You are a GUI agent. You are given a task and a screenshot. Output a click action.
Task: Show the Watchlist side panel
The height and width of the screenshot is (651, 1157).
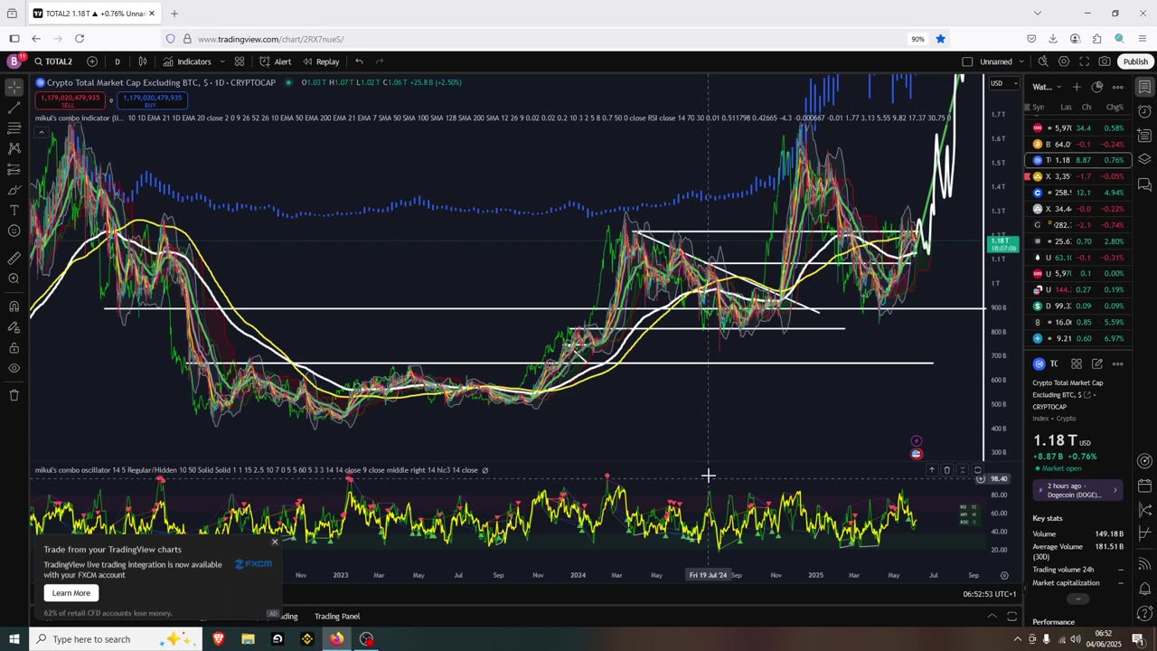click(1144, 87)
